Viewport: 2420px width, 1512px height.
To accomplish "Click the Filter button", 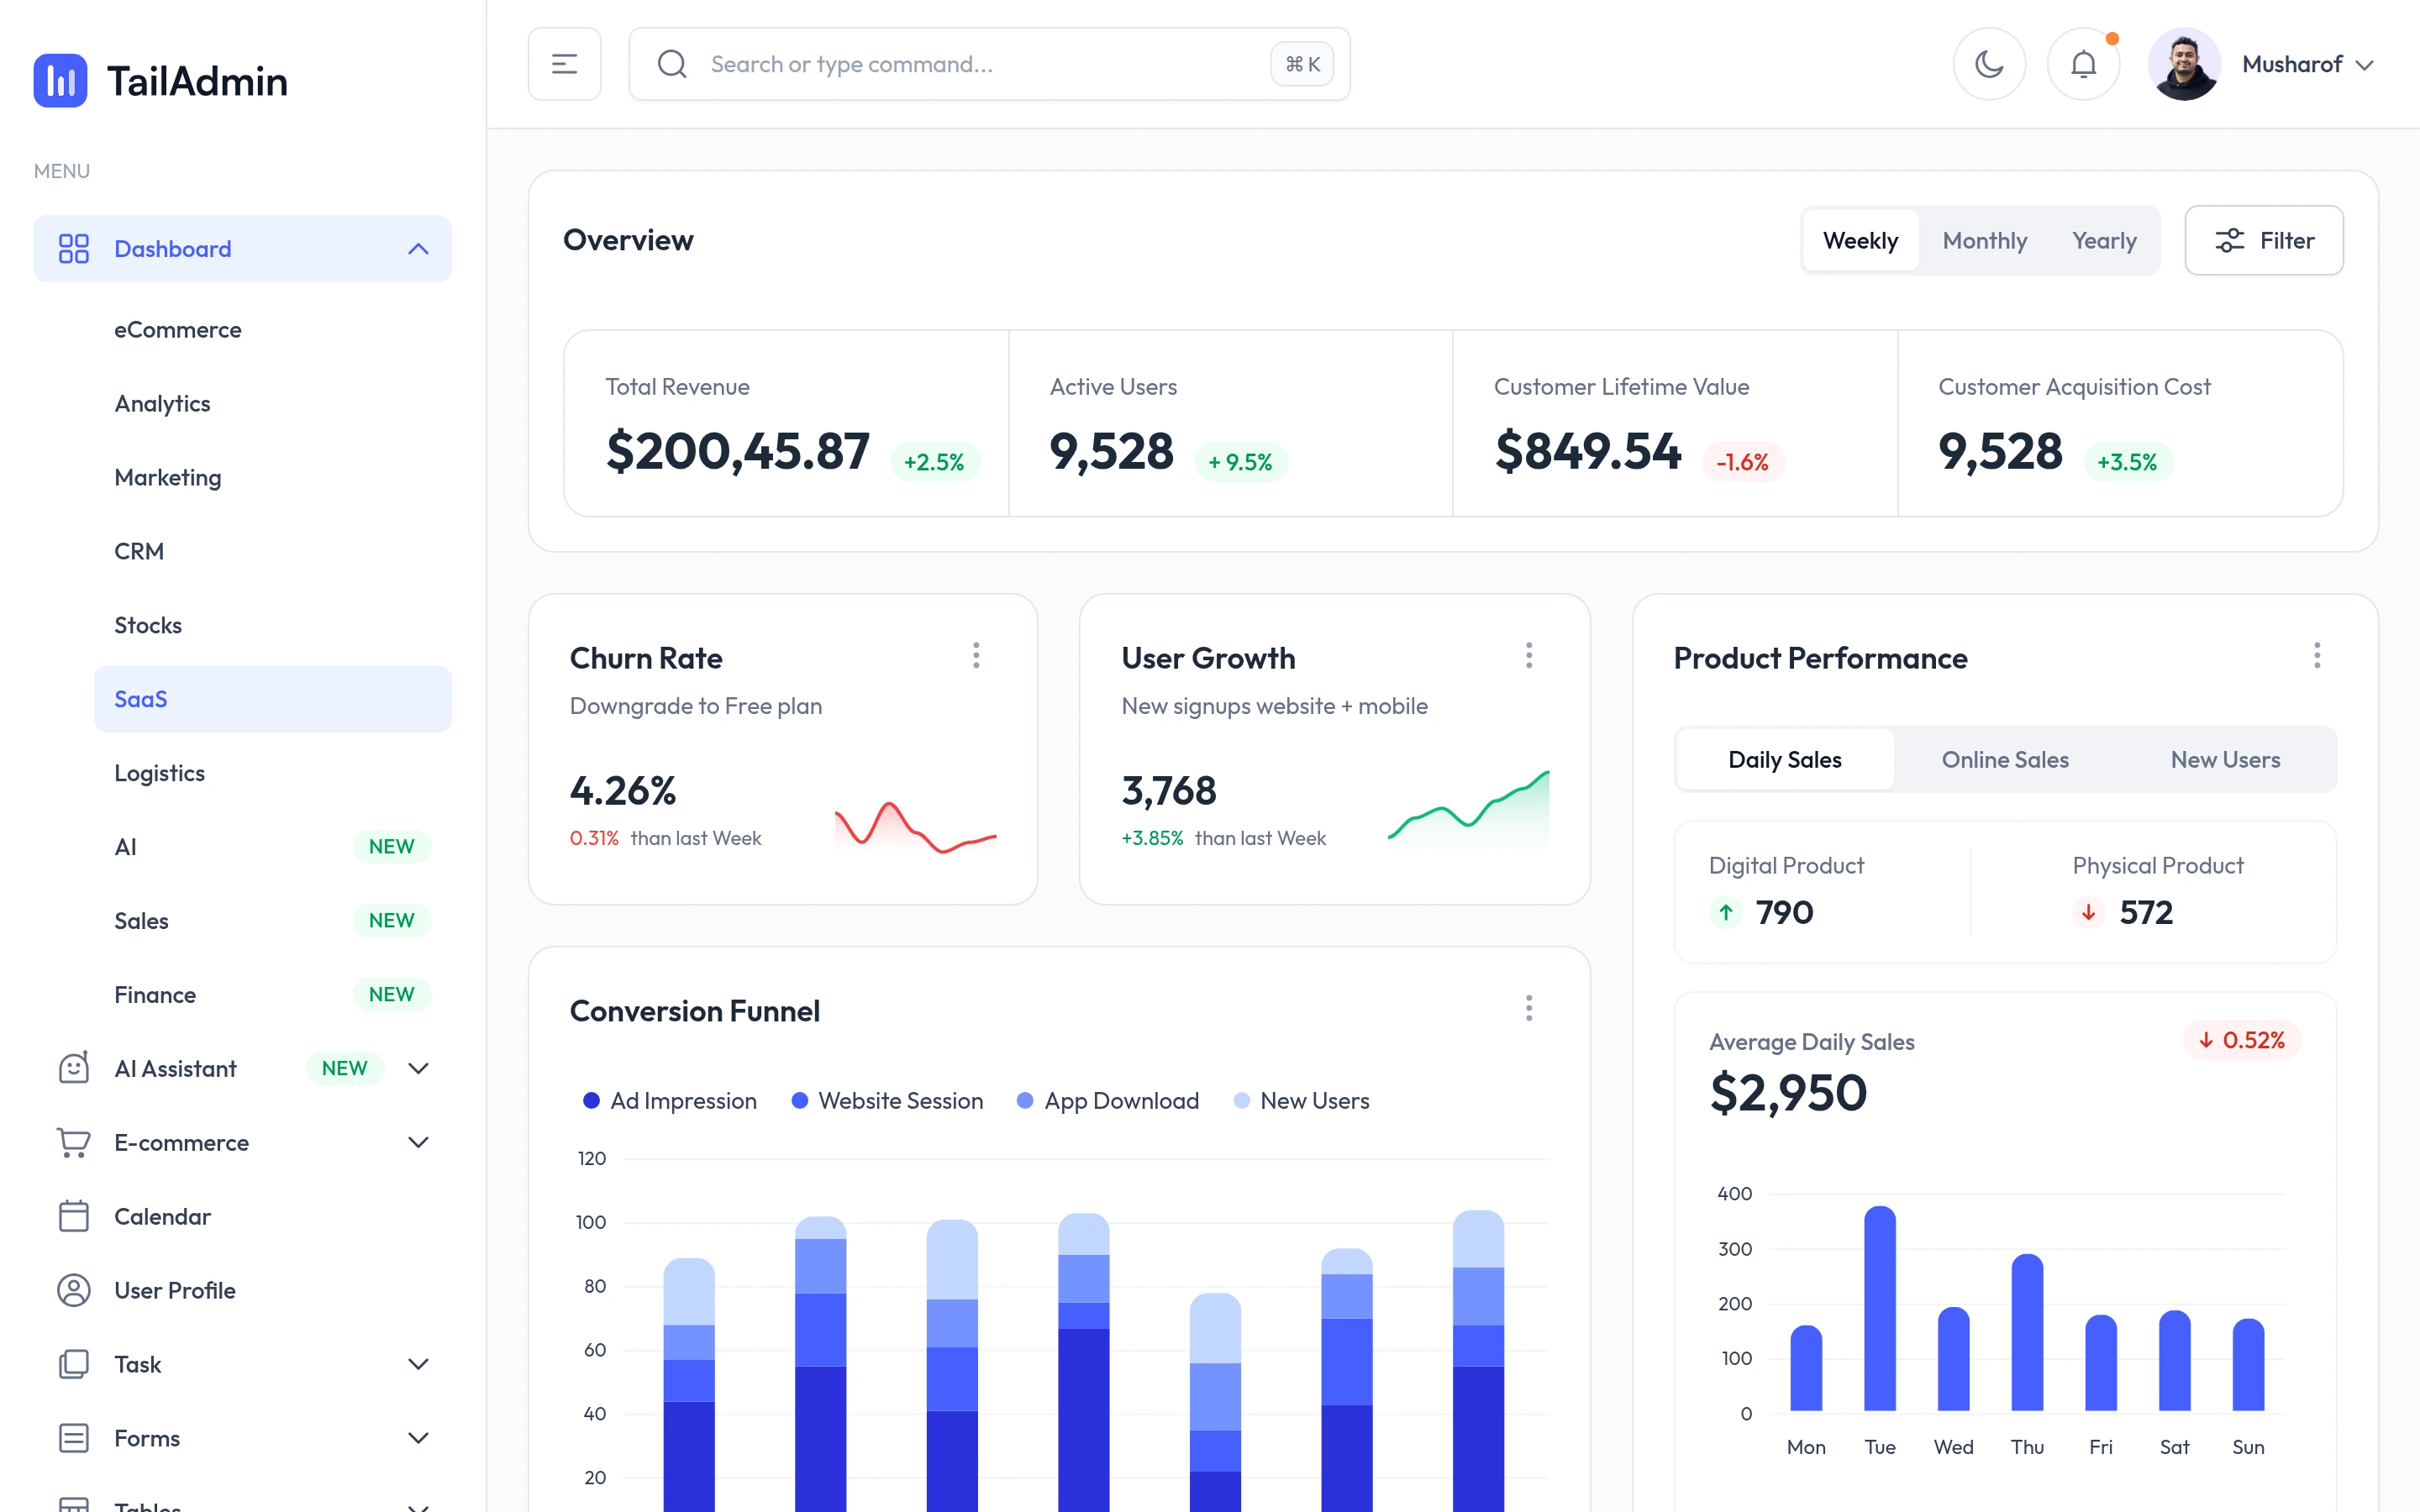I will pos(2264,240).
